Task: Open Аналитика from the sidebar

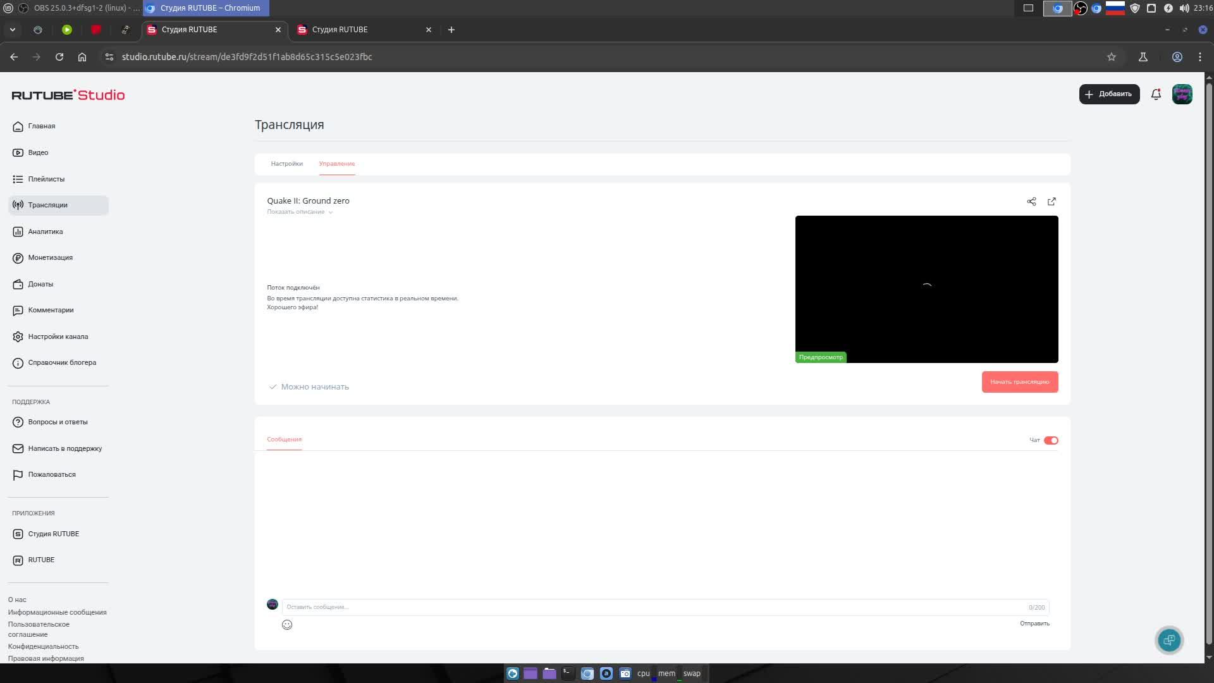Action: pos(45,231)
